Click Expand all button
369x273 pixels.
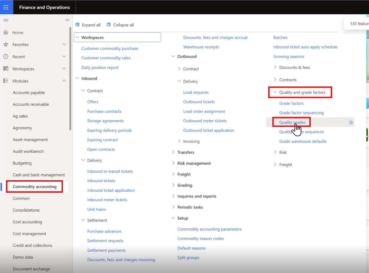click(88, 25)
